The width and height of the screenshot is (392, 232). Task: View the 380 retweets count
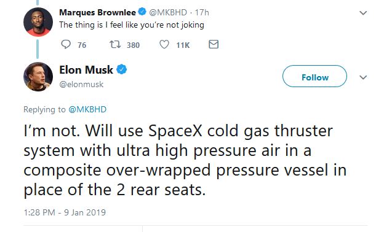point(133,45)
